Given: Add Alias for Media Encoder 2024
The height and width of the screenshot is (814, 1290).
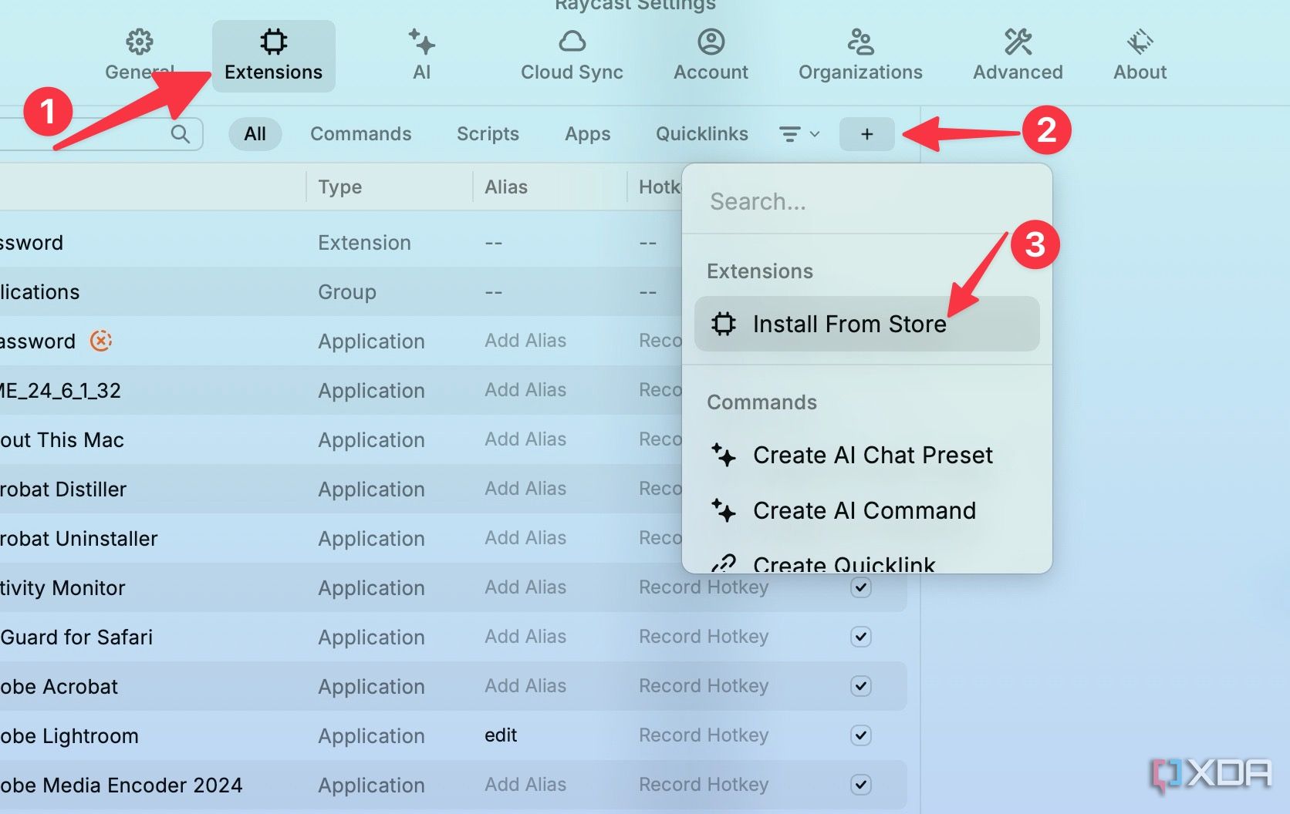Looking at the screenshot, I should pyautogui.click(x=525, y=785).
